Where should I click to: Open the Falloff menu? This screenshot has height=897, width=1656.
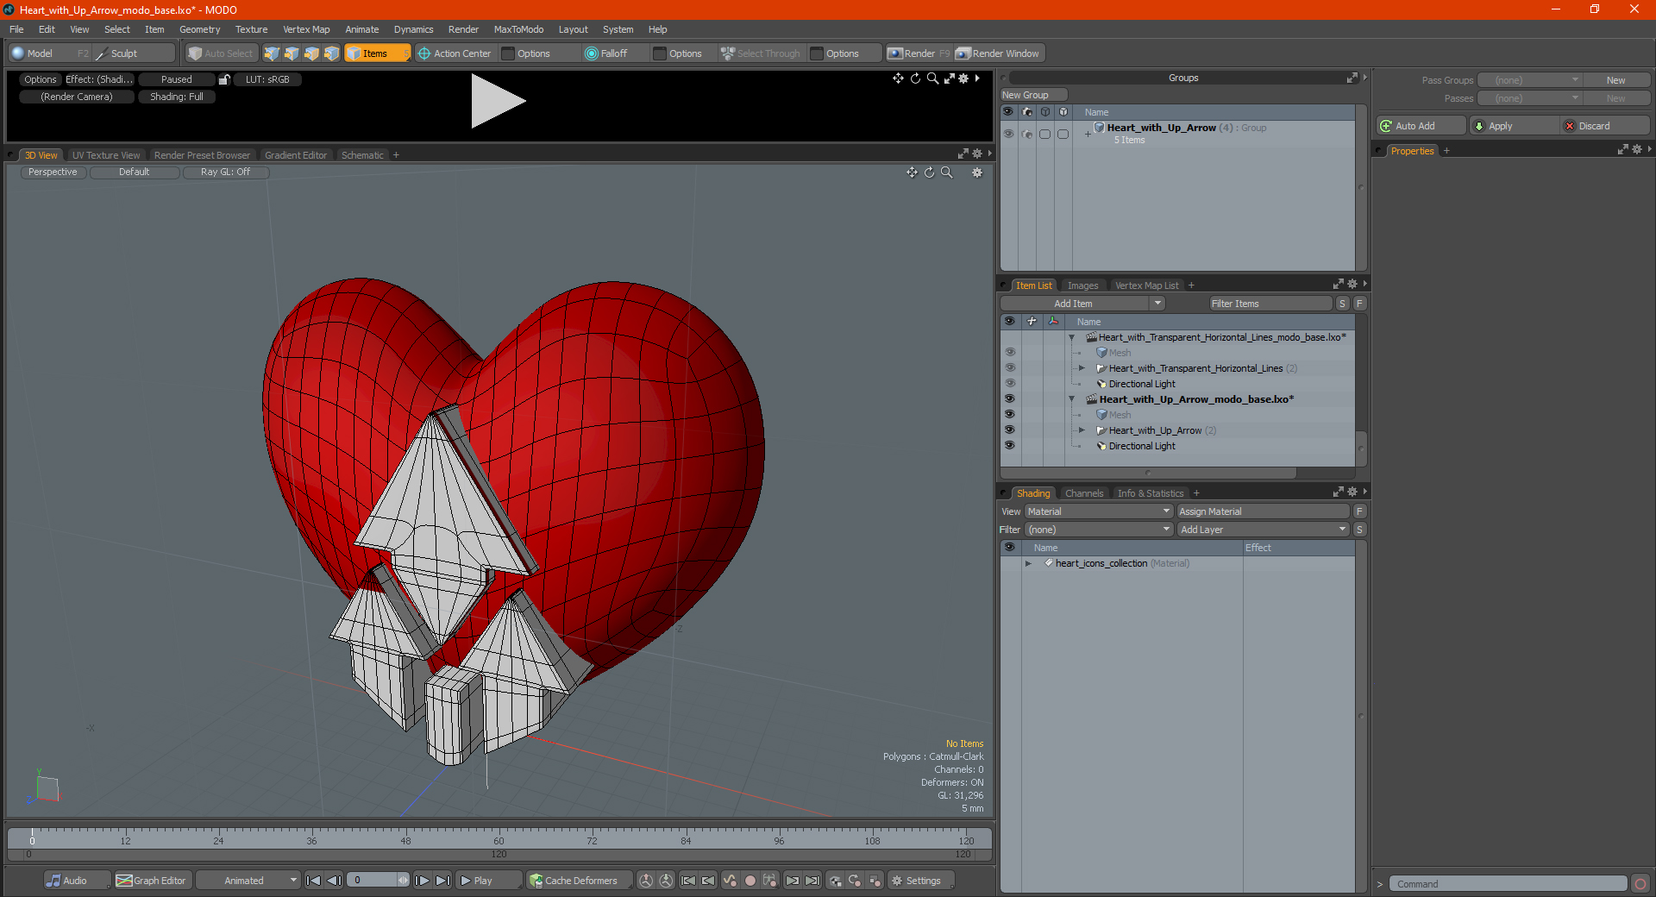coord(606,53)
